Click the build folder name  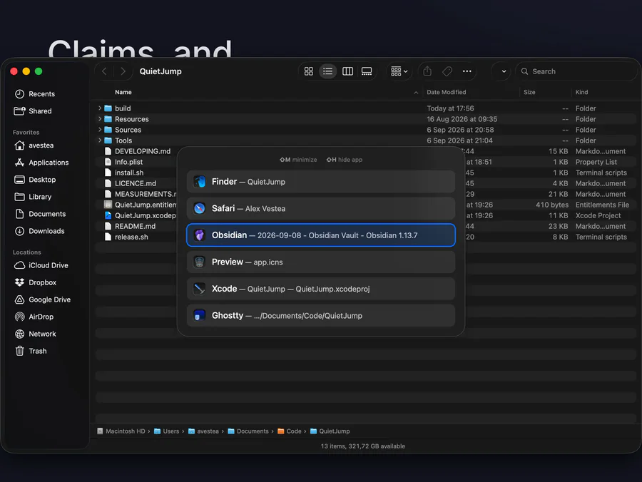pos(123,108)
